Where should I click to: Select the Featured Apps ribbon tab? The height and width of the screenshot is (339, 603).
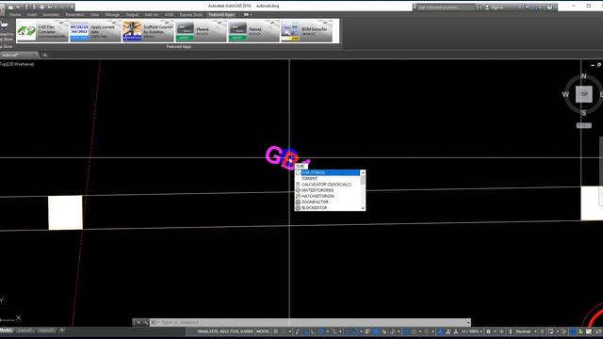[x=221, y=15]
